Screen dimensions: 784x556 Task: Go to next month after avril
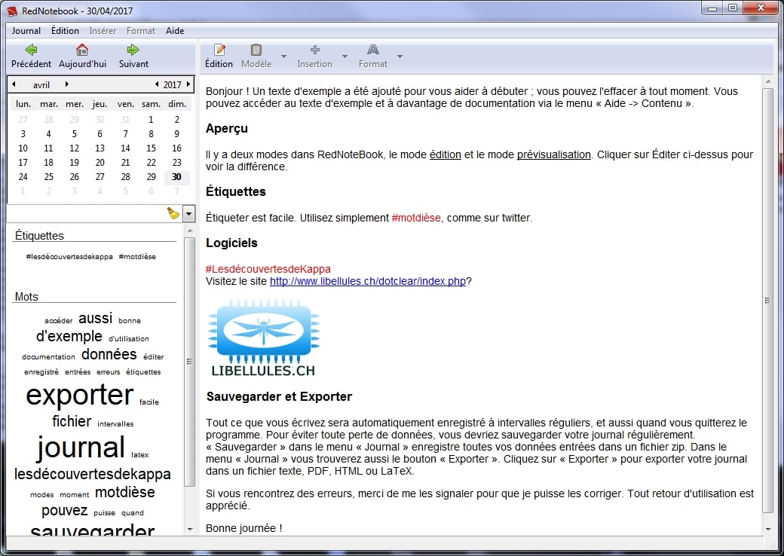(66, 84)
